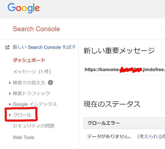
Task: Open メッセージ (1 件) in the sidebar
Action: coord(32,72)
